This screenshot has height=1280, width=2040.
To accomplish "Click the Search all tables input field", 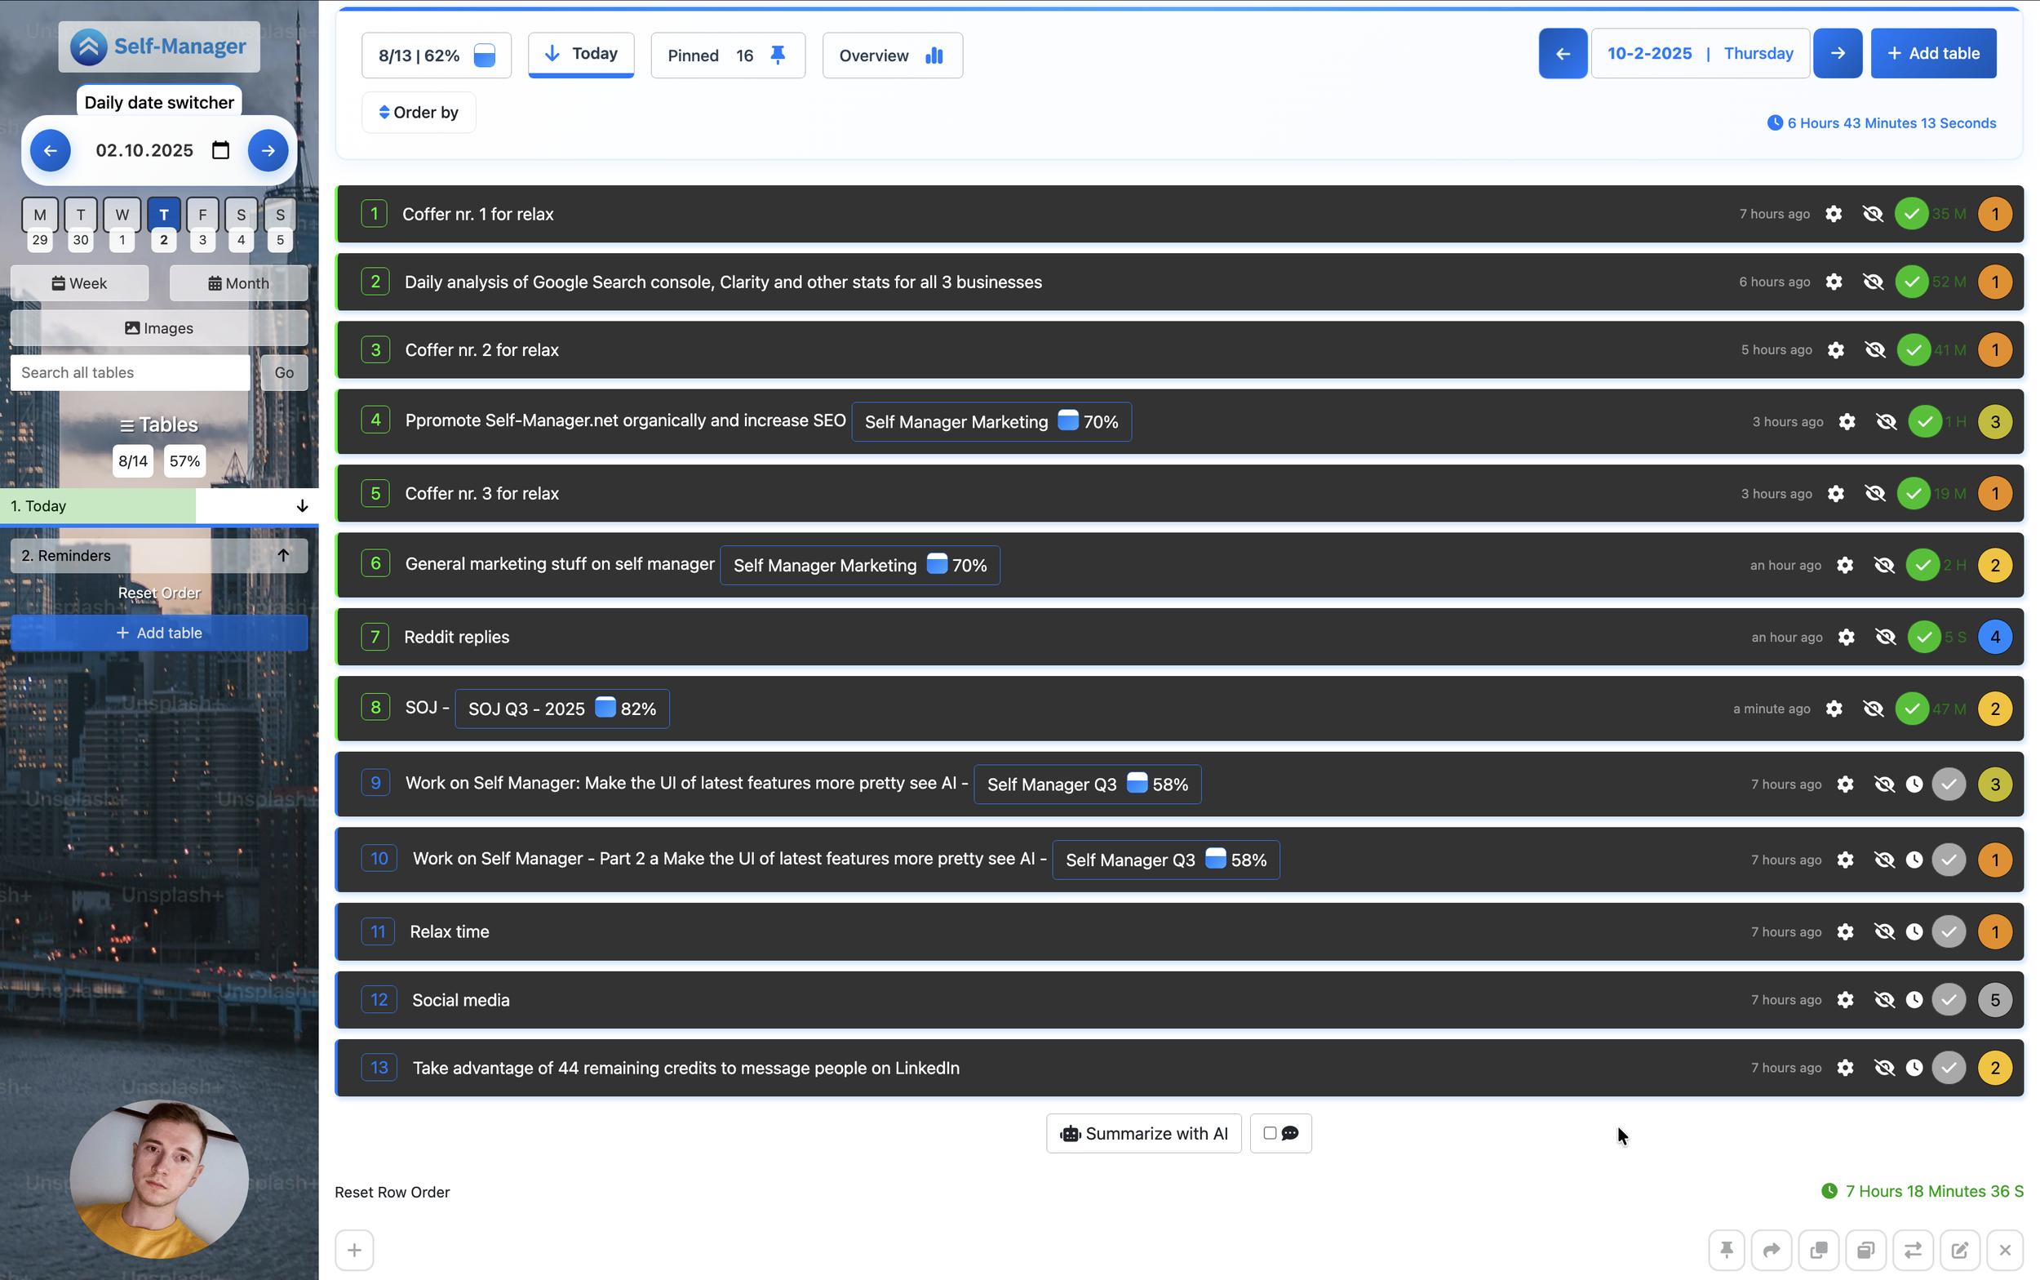I will pyautogui.click(x=131, y=372).
